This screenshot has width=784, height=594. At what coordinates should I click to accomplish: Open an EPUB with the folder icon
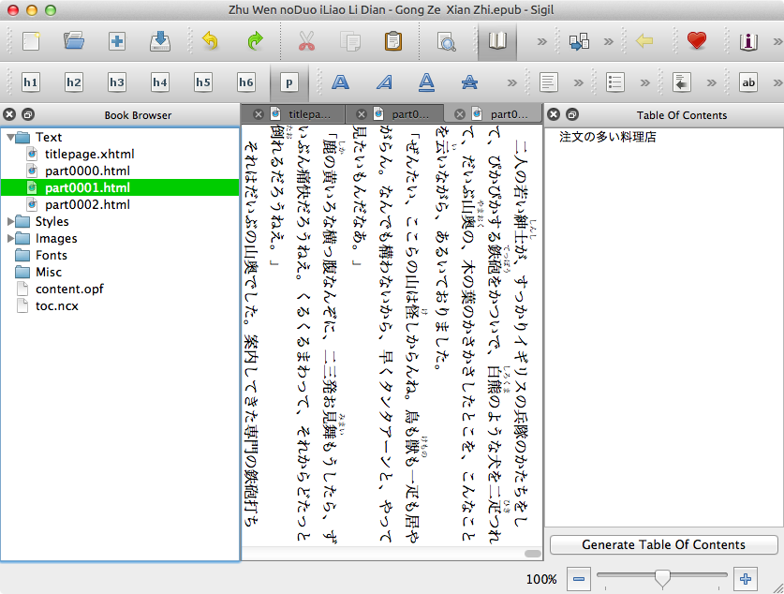pos(74,41)
